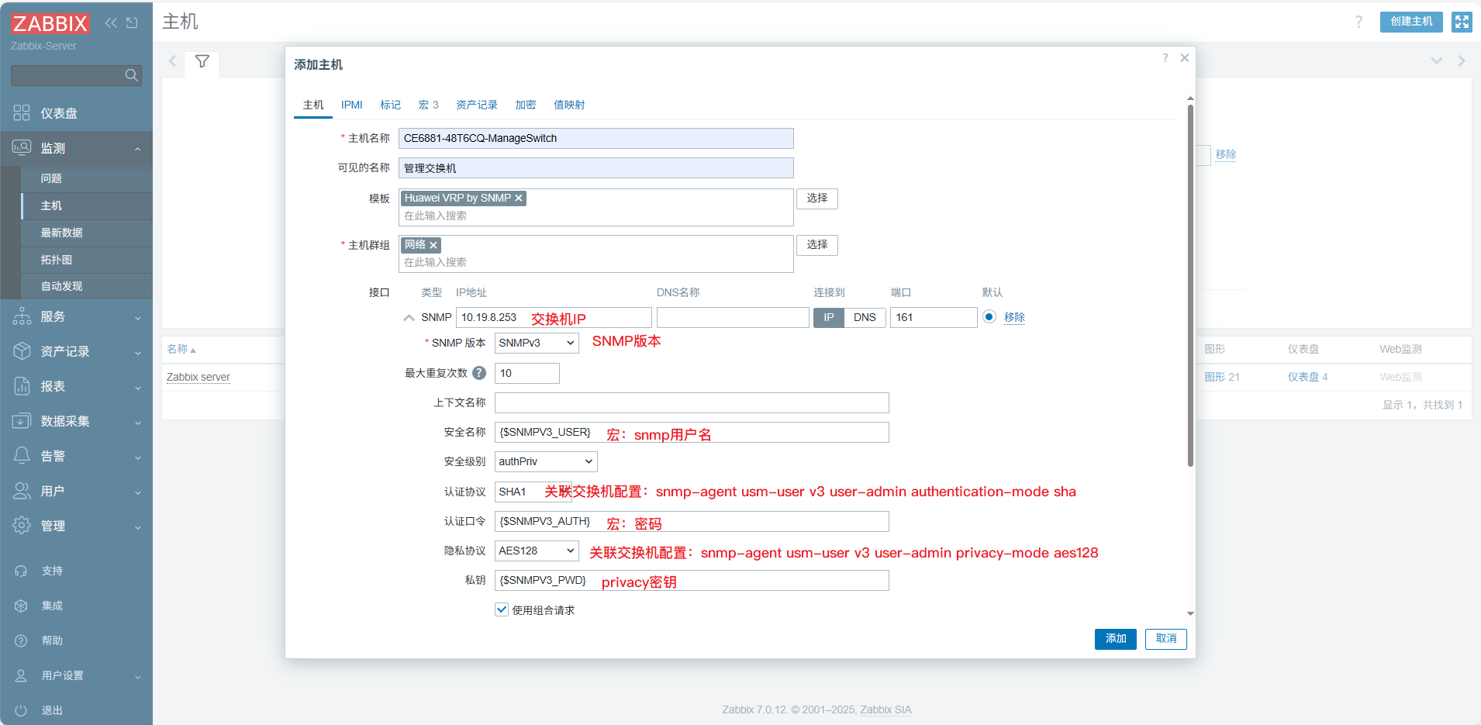Click the 资产记录 inventory cube icon
The image size is (1481, 725).
click(22, 351)
